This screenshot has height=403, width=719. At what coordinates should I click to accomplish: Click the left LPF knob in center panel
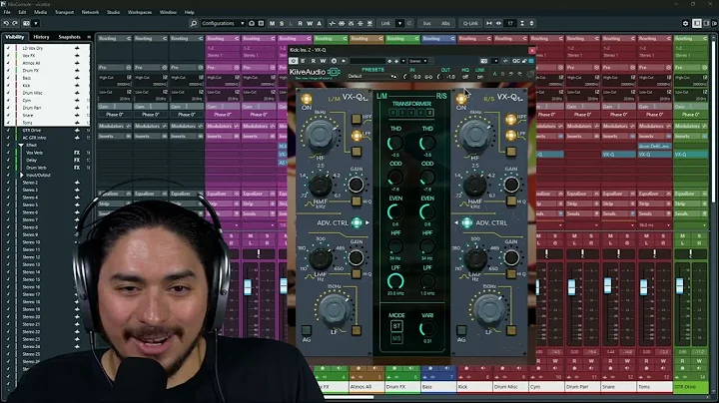(x=395, y=280)
